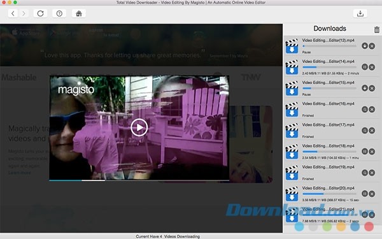382x239 pixels.
Task: Cancel the Editor(12).mp4 download
Action: [x=372, y=46]
